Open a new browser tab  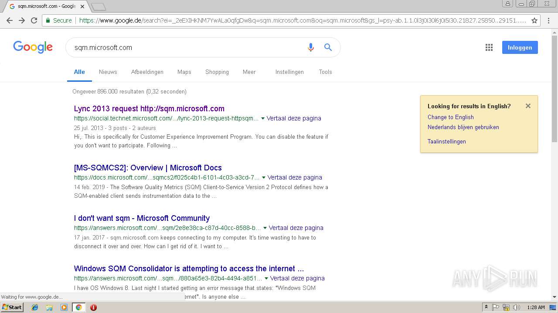[99, 7]
